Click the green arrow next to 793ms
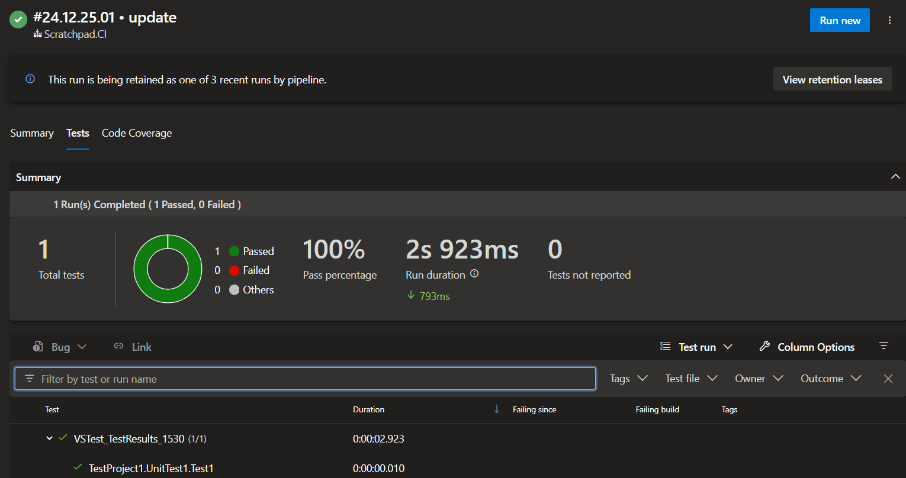 point(411,295)
